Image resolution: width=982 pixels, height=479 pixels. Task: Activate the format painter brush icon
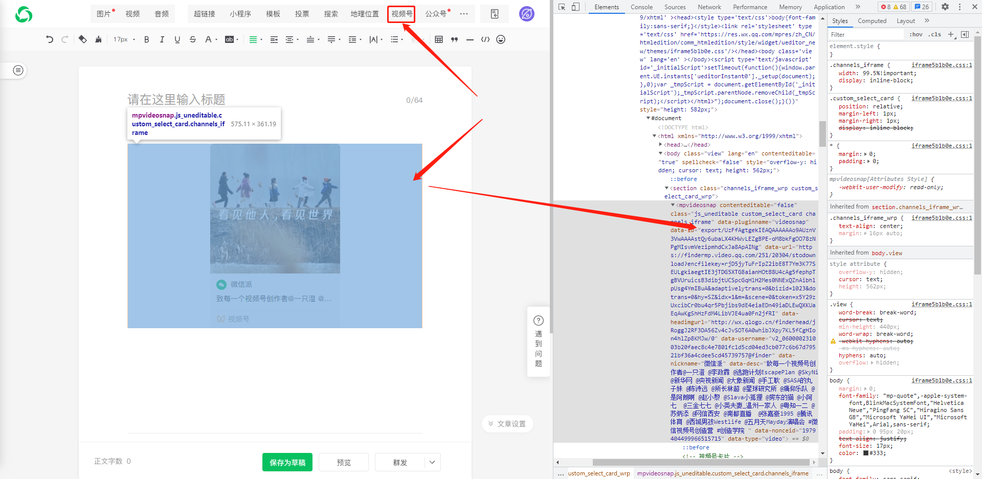[x=98, y=39]
